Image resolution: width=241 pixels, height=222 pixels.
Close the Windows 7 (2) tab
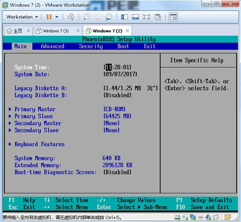tap(127, 31)
